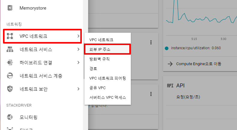Screen dimensions: 237x130
Task: Click the API card title
Action: (x=180, y=86)
